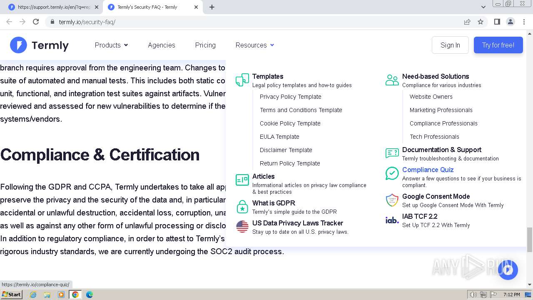Screen dimensions: 533x300
Task: Open the Compliance Professionals link
Action: tap(443, 123)
